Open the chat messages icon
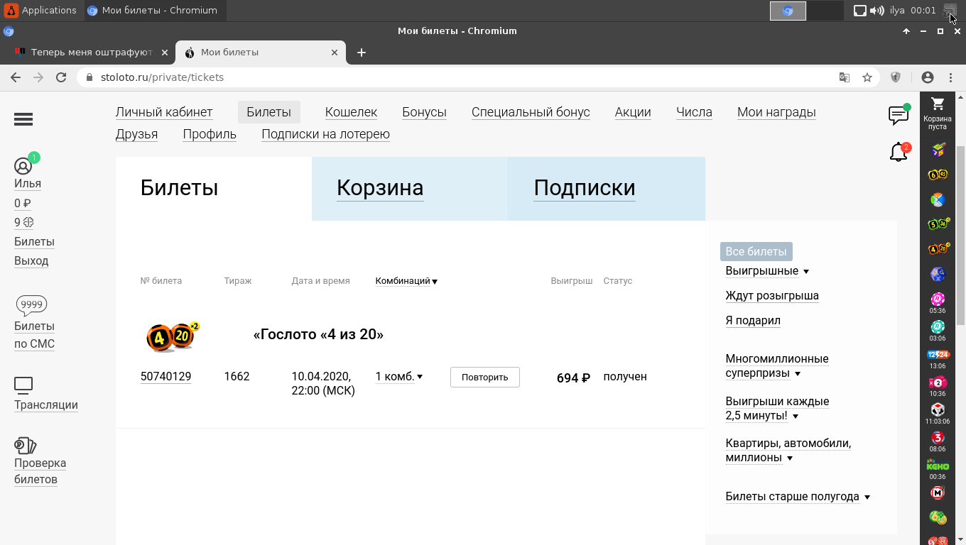This screenshot has width=966, height=545. point(899,116)
